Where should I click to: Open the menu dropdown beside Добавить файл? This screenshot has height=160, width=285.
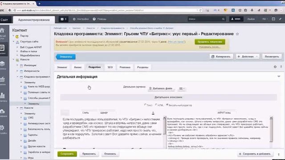pyautogui.click(x=182, y=88)
